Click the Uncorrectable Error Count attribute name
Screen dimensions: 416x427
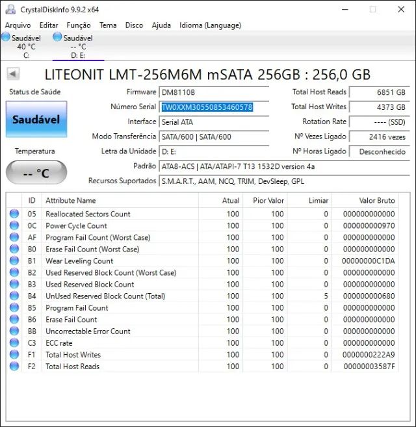88,331
